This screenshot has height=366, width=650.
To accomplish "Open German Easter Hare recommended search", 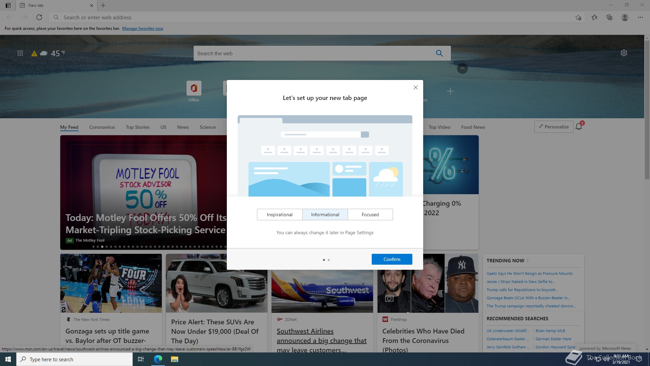I will click(x=554, y=339).
